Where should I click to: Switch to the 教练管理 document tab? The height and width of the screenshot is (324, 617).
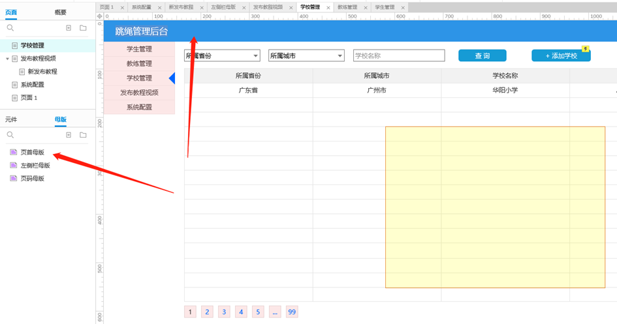[347, 7]
